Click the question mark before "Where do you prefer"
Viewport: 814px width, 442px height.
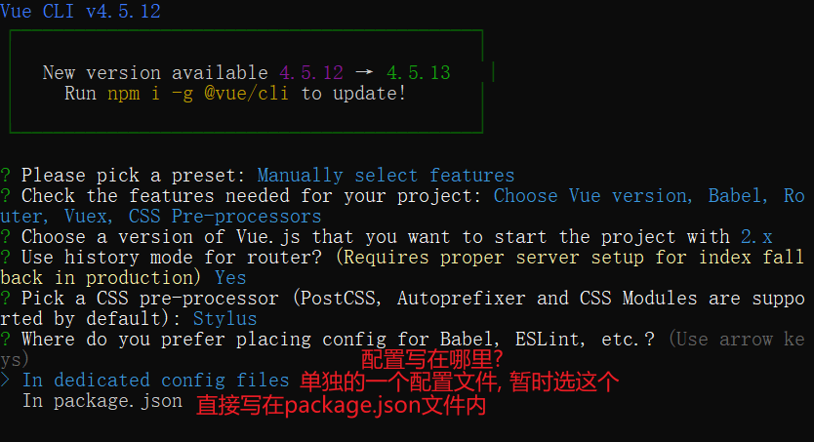coord(6,340)
